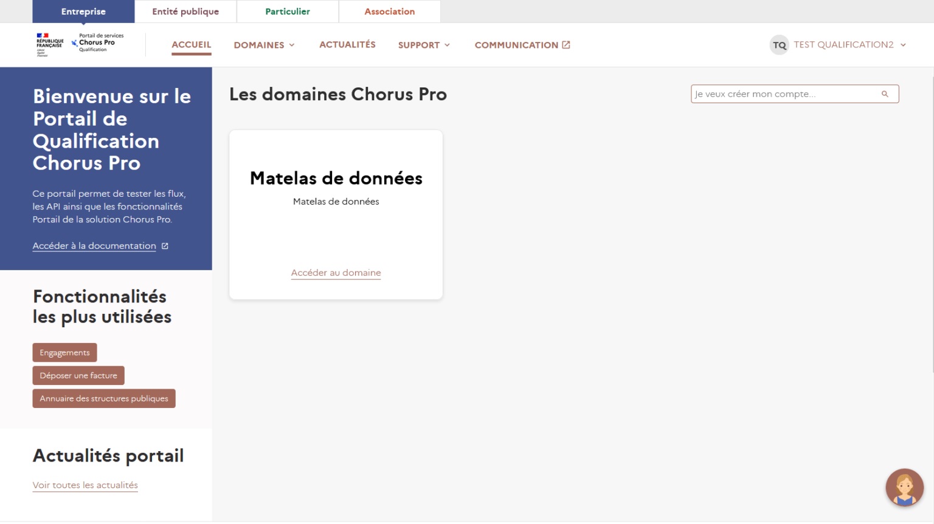Follow the Accéder à la documentation link
The height and width of the screenshot is (524, 934).
point(94,246)
